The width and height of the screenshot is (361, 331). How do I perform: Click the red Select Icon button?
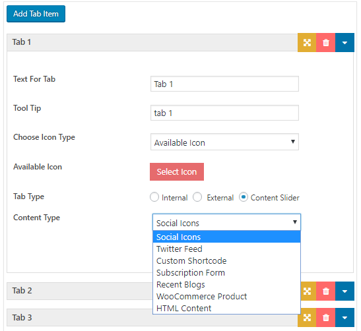(x=177, y=172)
